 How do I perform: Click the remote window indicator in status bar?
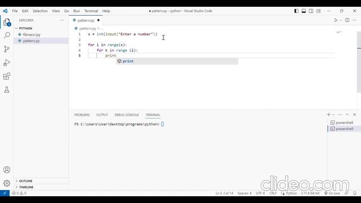pyautogui.click(x=5, y=193)
